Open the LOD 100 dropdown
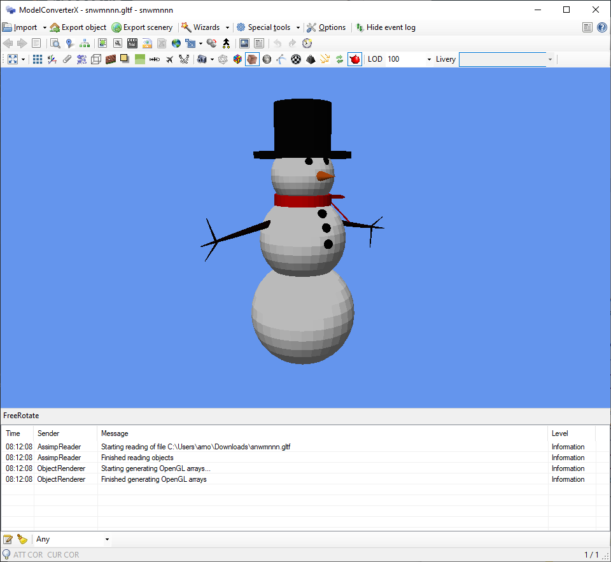 click(x=429, y=59)
